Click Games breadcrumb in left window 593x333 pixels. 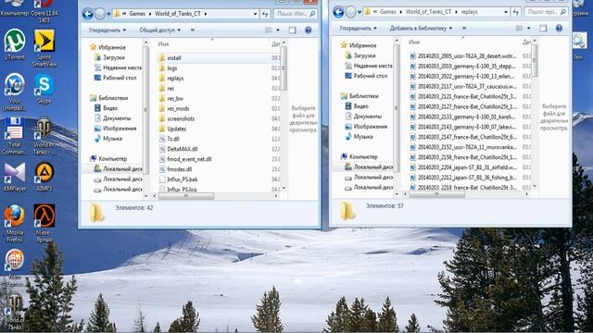click(x=137, y=14)
